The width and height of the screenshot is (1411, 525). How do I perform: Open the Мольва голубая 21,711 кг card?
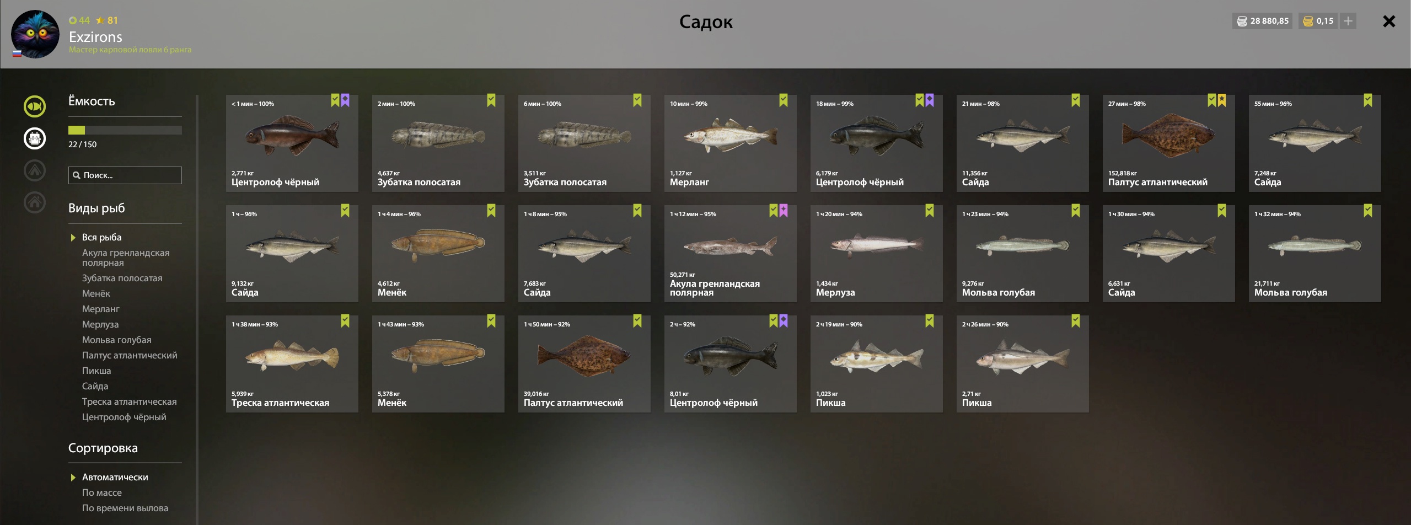[x=1315, y=254]
